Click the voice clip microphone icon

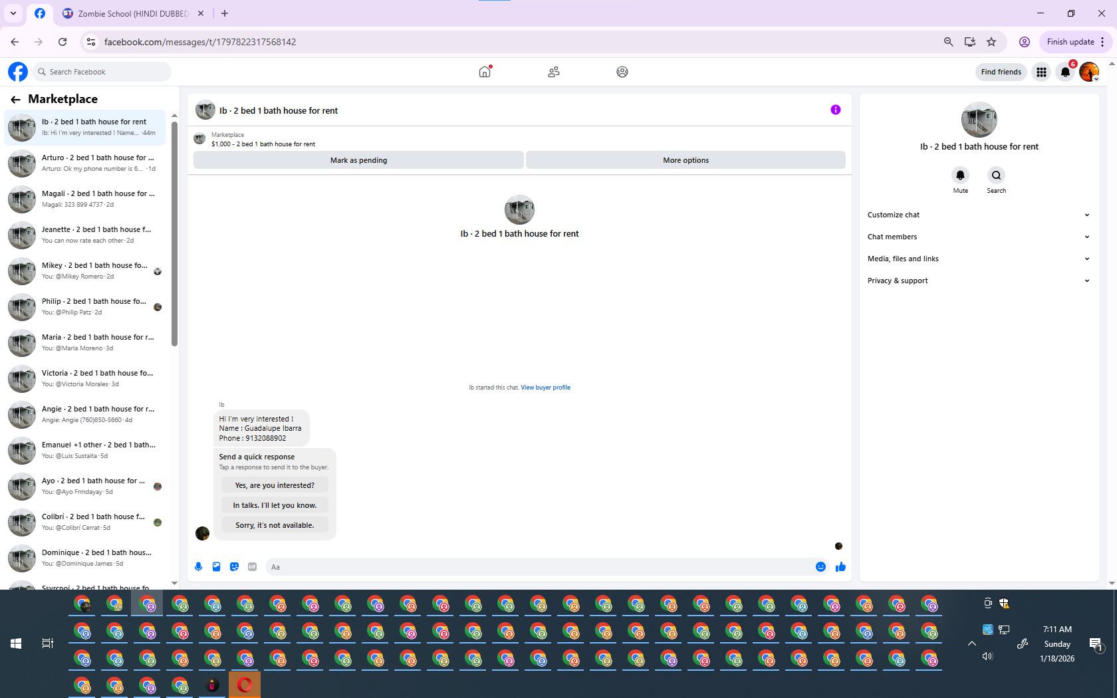click(x=198, y=567)
